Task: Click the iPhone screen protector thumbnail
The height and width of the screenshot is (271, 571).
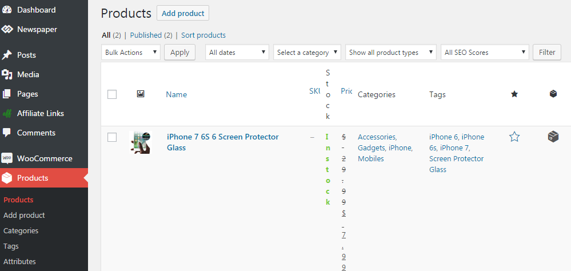Action: 141,142
